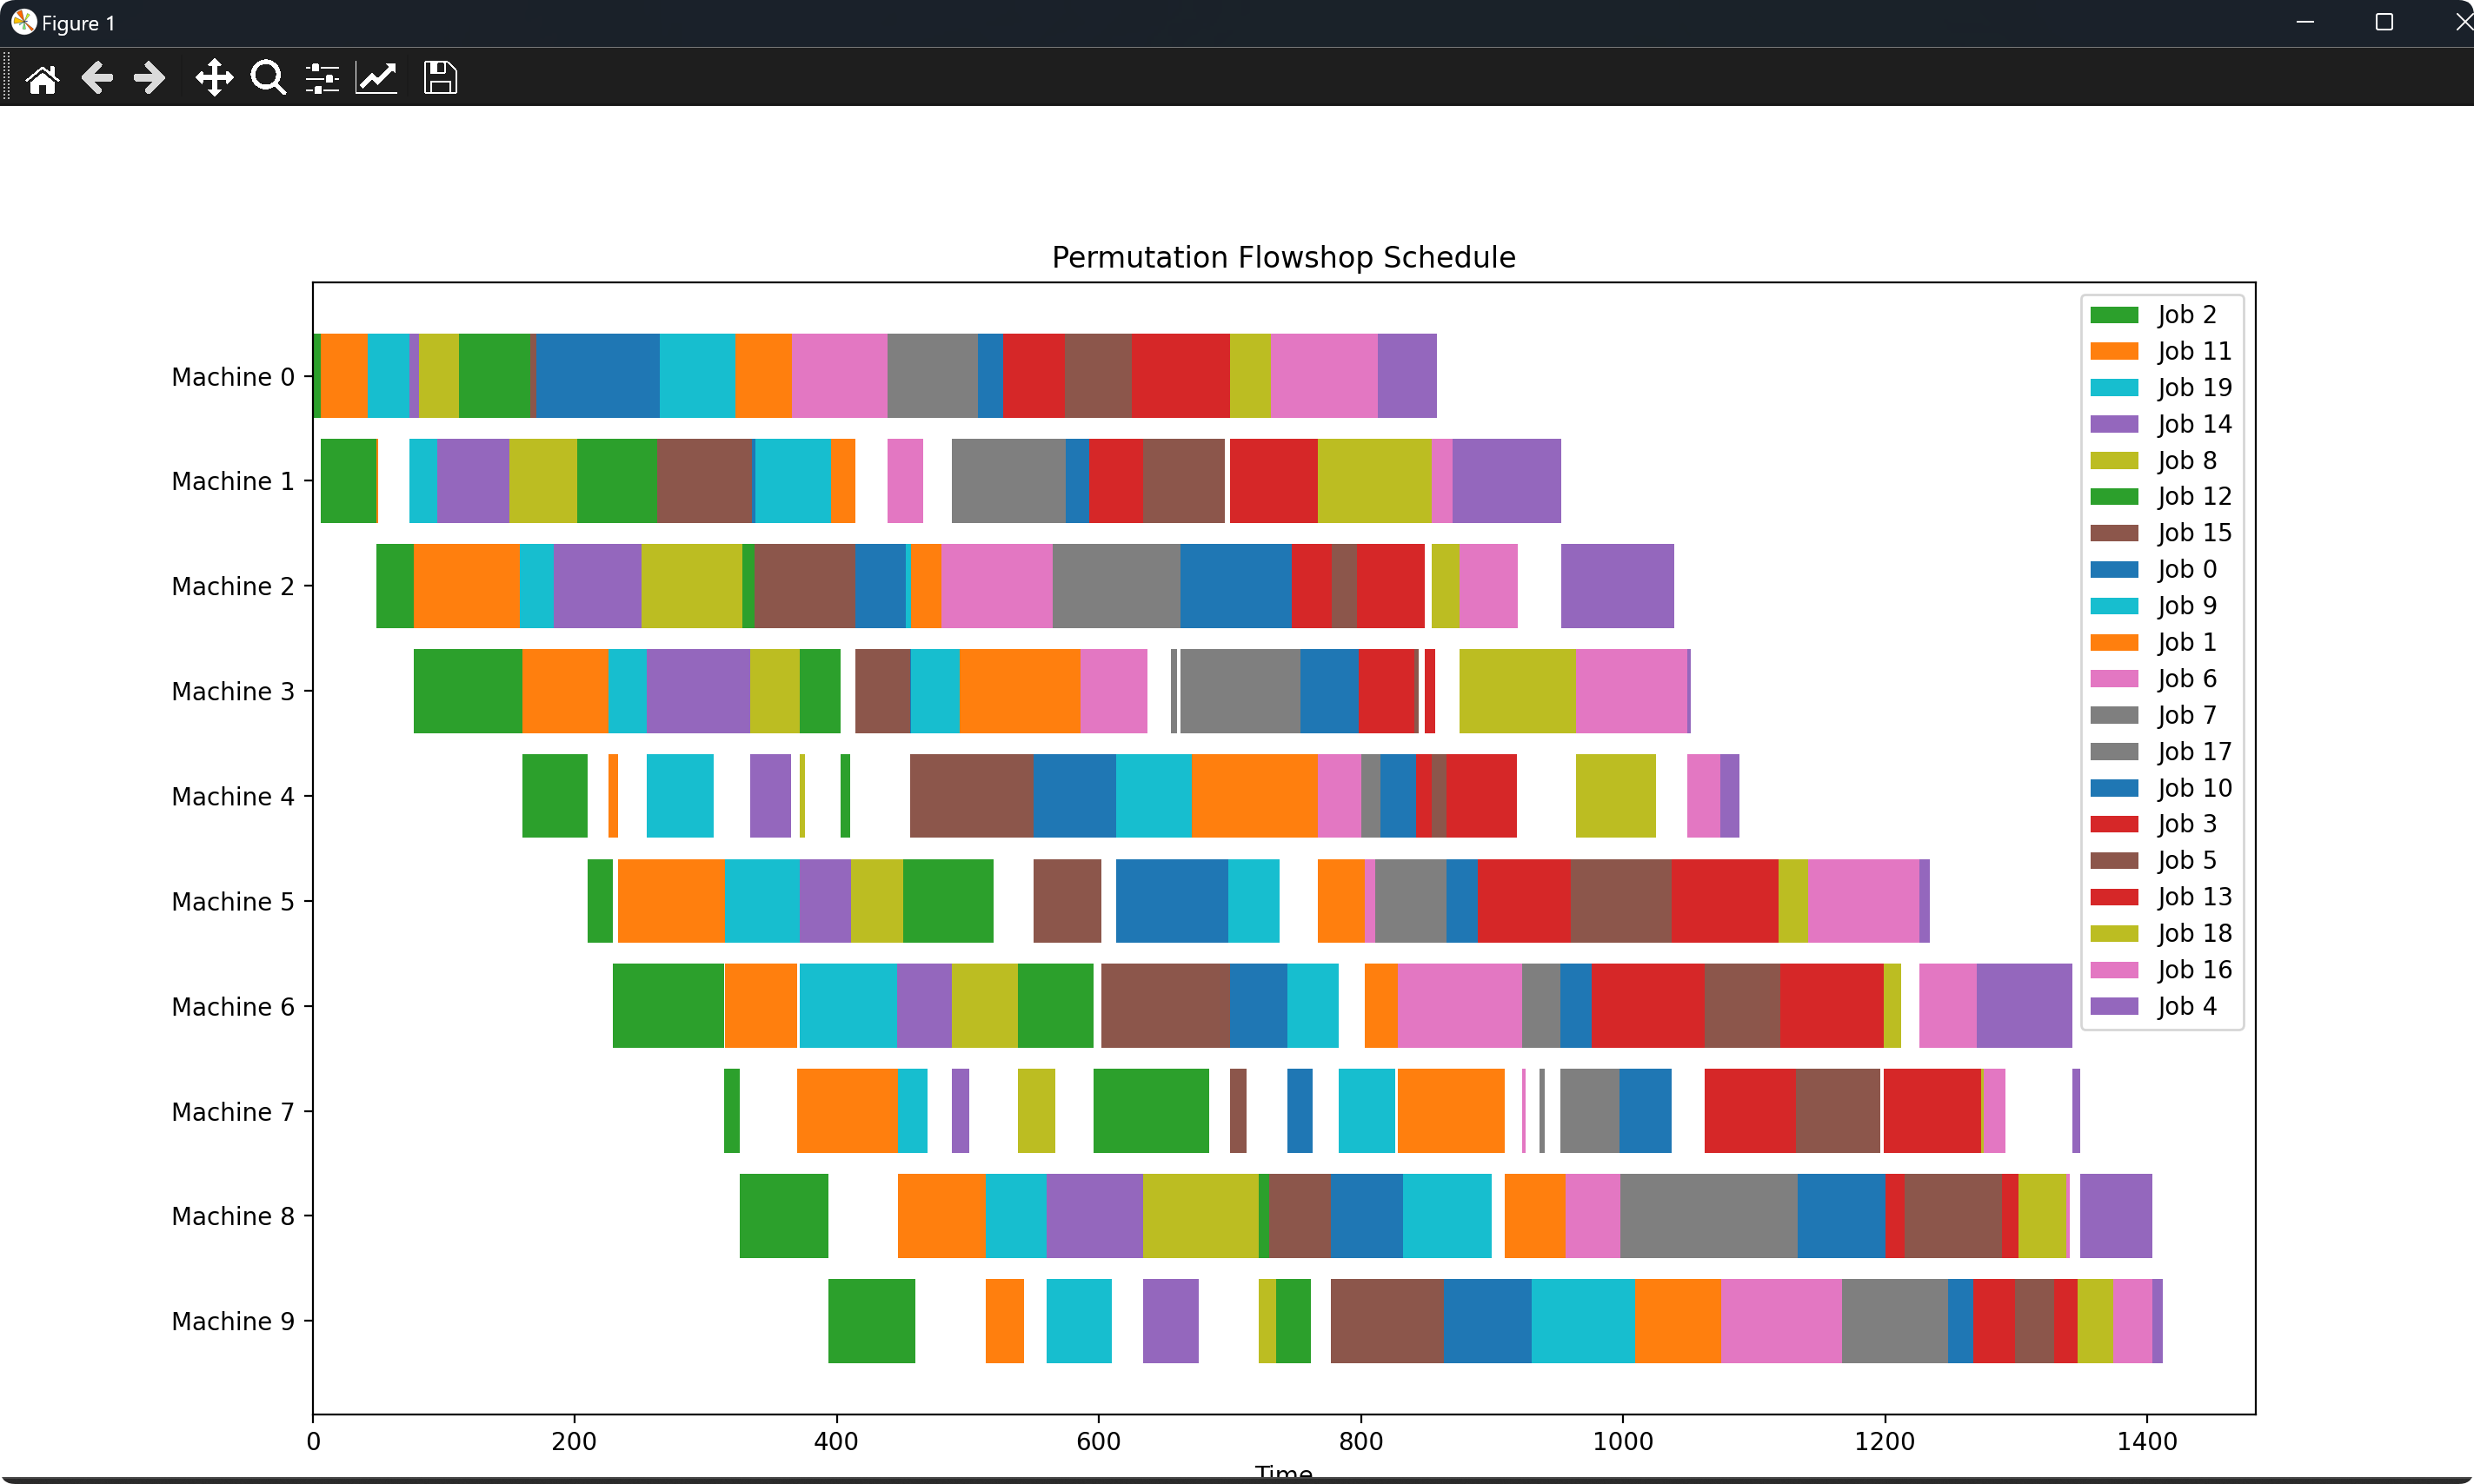Click the Machine 9 axis label

[x=232, y=1321]
